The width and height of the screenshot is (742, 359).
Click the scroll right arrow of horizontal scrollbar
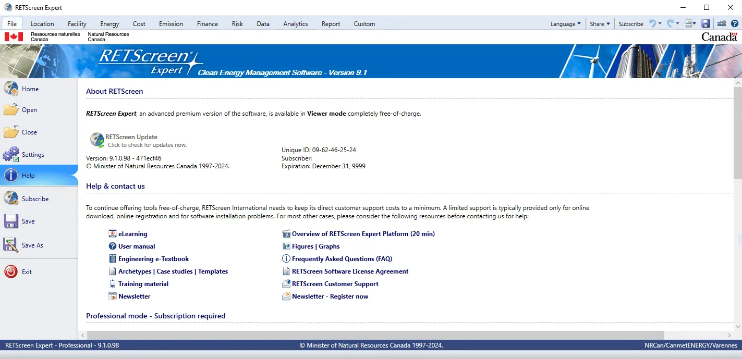(729, 335)
